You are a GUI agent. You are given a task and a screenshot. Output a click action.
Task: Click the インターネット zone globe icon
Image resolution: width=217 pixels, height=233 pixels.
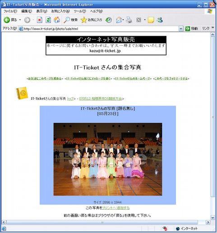tap(178, 228)
